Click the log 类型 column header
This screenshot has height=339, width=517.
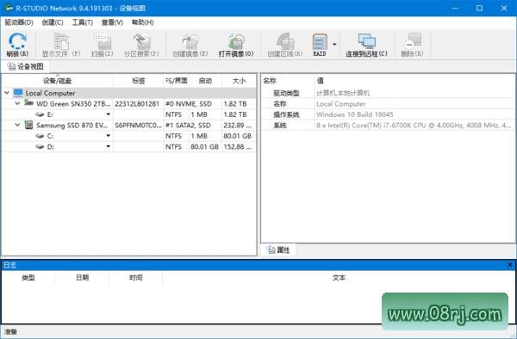[x=28, y=278]
